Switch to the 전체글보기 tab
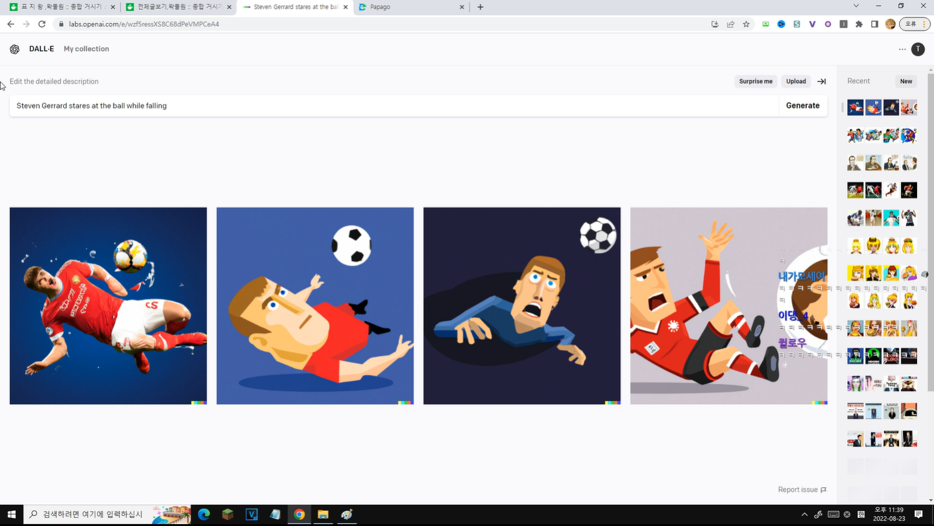This screenshot has width=934, height=526. 179,7
